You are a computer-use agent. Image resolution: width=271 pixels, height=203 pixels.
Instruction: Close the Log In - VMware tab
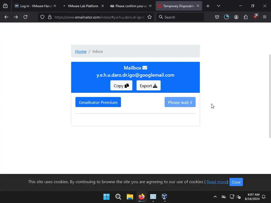[x=55, y=6]
